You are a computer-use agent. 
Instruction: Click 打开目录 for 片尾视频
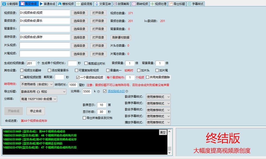coord(98,54)
